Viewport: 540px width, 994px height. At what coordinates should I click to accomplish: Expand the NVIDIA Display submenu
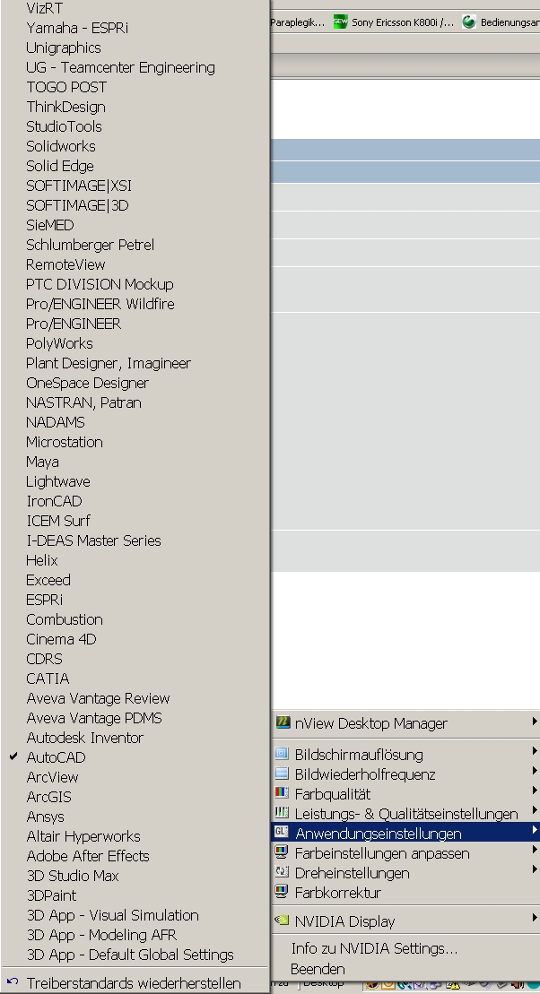tap(406, 921)
